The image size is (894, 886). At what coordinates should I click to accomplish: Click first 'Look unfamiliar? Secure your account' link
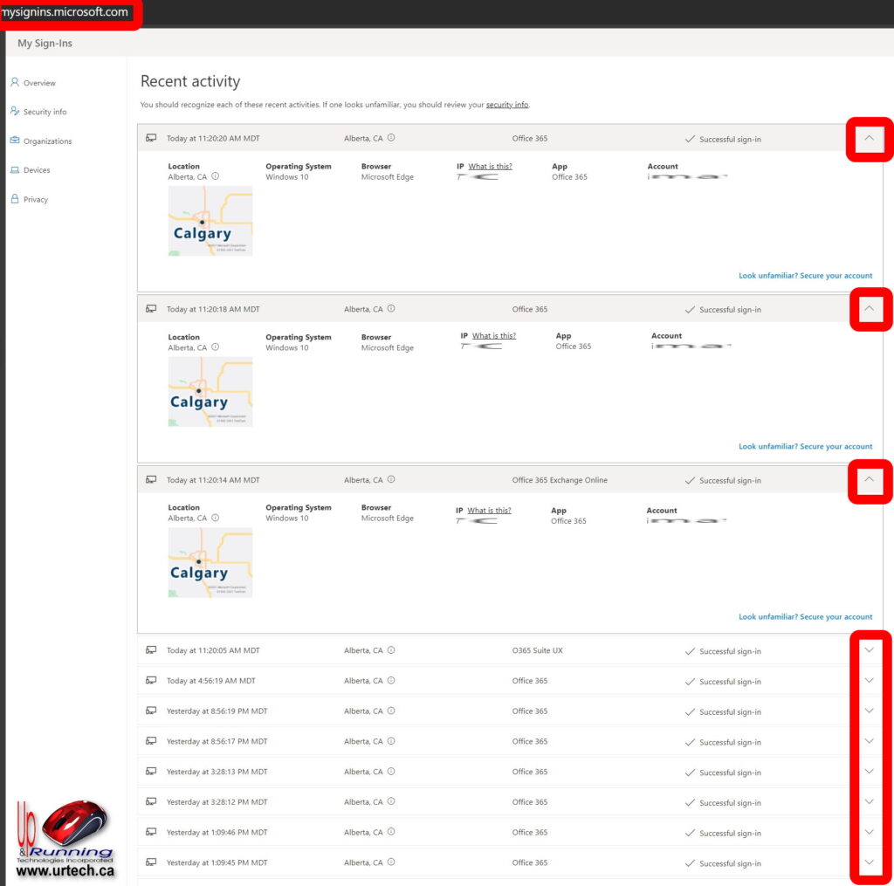pyautogui.click(x=805, y=276)
